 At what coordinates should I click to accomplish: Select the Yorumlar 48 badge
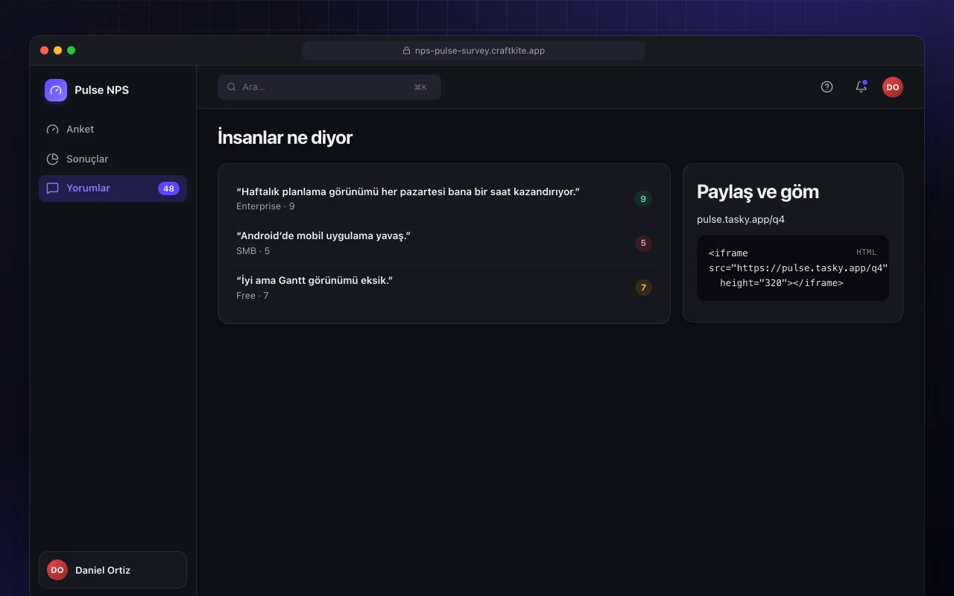coord(168,188)
